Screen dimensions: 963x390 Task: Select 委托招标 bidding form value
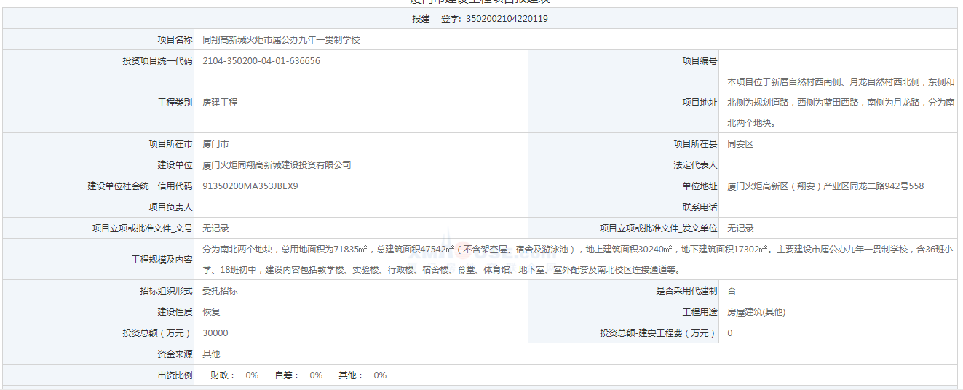220,291
